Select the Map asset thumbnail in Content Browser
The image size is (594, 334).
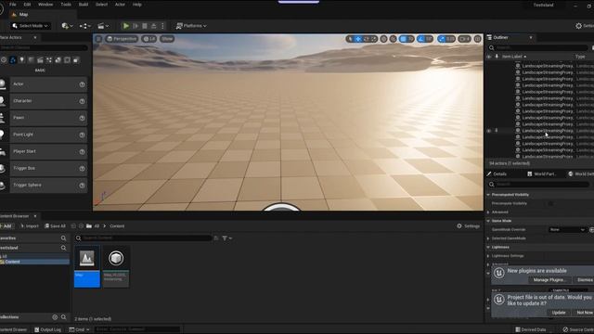coord(86,266)
